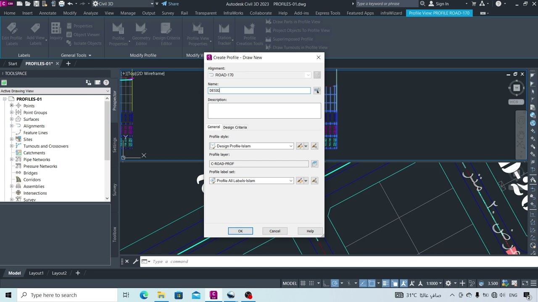Open the 1:1000 annotation scale dropdown
Viewport: 538px width, 302px height.
click(434, 284)
